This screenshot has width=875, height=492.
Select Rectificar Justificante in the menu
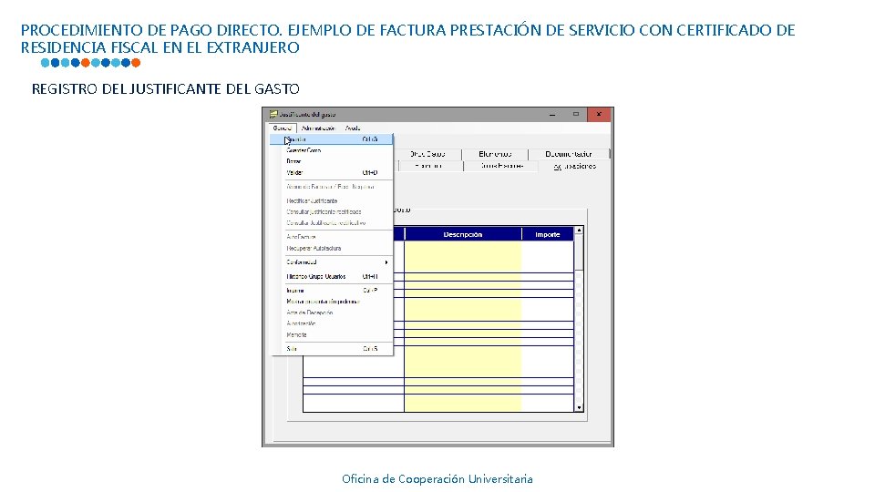pyautogui.click(x=332, y=200)
